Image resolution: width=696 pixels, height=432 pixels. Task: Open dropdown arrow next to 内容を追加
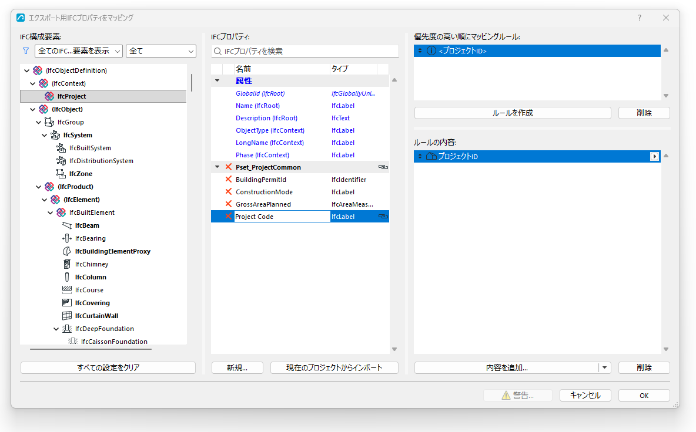coord(604,368)
